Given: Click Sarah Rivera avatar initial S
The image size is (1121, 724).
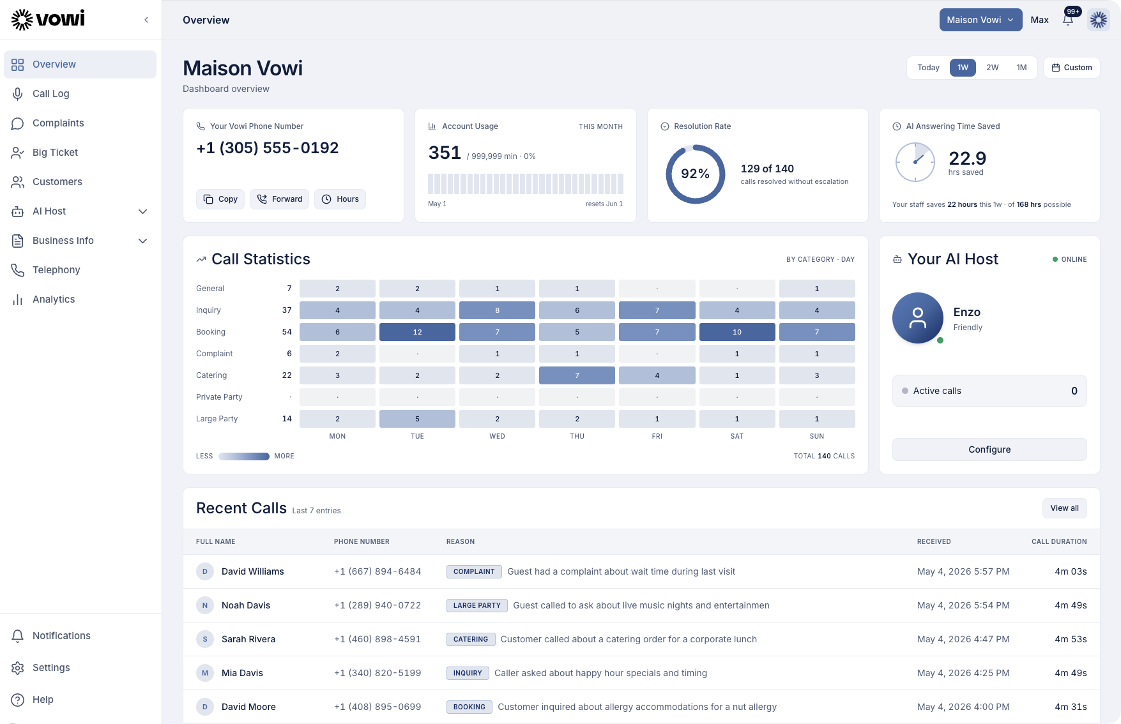Looking at the screenshot, I should pyautogui.click(x=205, y=639).
